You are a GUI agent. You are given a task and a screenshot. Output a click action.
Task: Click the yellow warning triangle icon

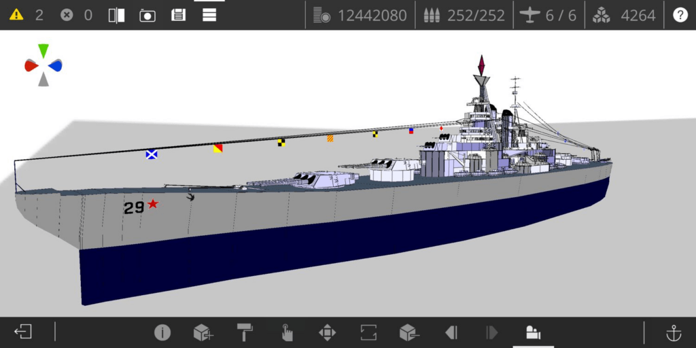point(16,15)
